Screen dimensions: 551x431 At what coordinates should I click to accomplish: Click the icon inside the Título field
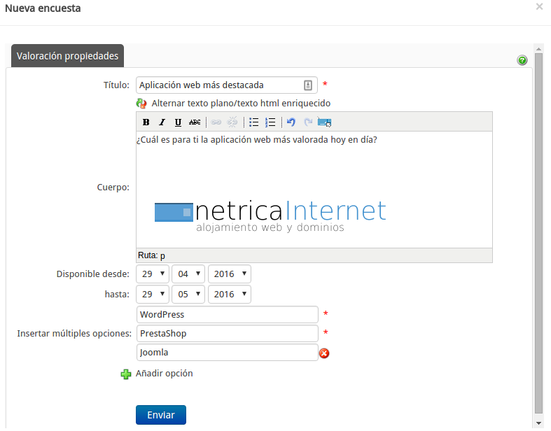[x=308, y=85]
